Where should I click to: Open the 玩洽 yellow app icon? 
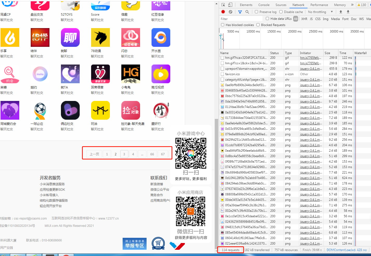[100, 110]
